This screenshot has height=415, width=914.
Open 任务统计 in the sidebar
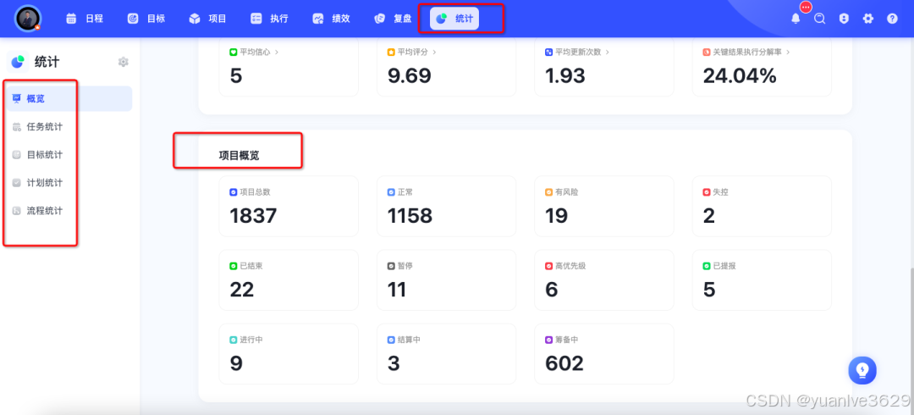(x=69, y=127)
